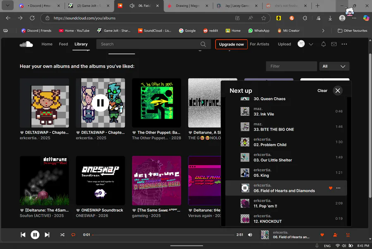Play 02. Problem Child from queue
The image size is (372, 249).
(286, 142)
